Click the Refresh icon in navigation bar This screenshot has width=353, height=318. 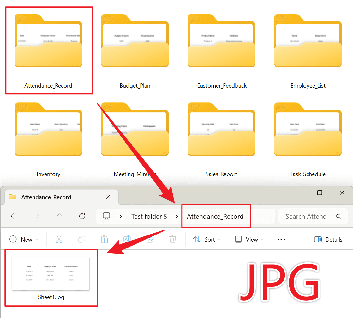(82, 216)
